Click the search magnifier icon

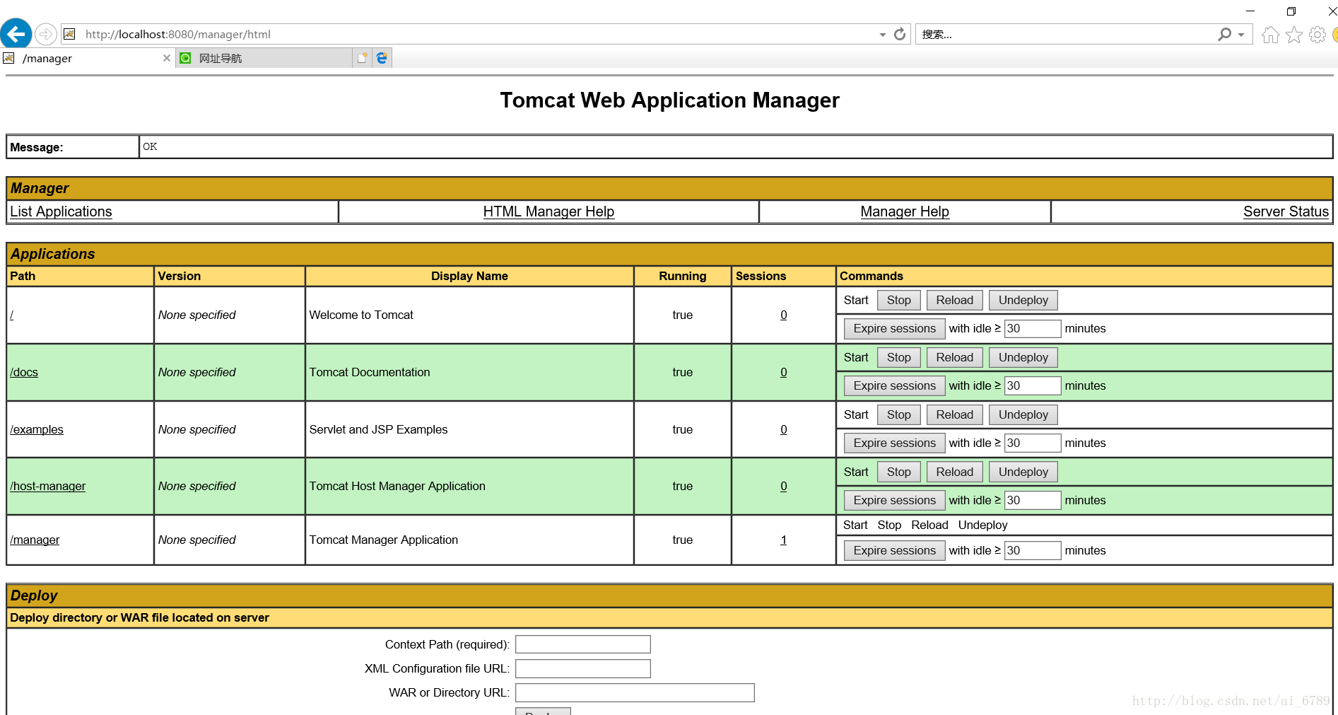coord(1225,34)
